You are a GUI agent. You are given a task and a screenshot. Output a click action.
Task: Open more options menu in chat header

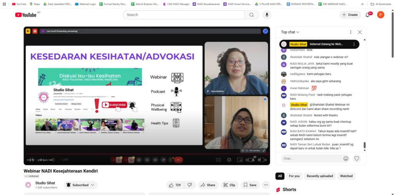coord(351,32)
